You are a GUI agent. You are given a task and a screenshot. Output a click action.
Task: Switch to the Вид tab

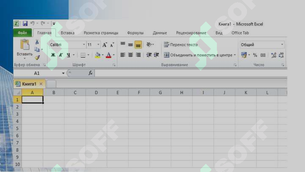tap(219, 33)
